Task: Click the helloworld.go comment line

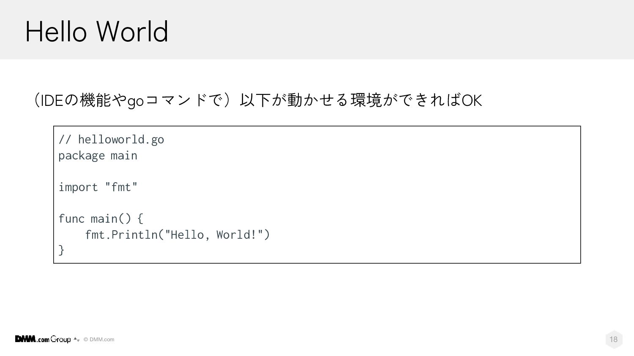Action: point(111,140)
